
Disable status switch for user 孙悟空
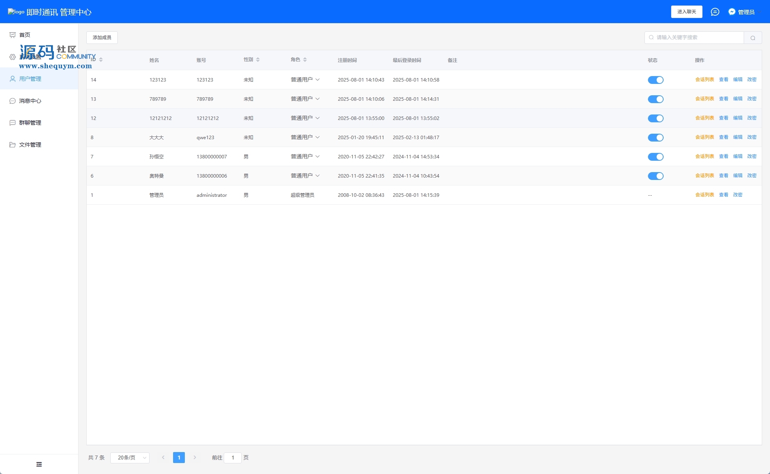click(655, 157)
